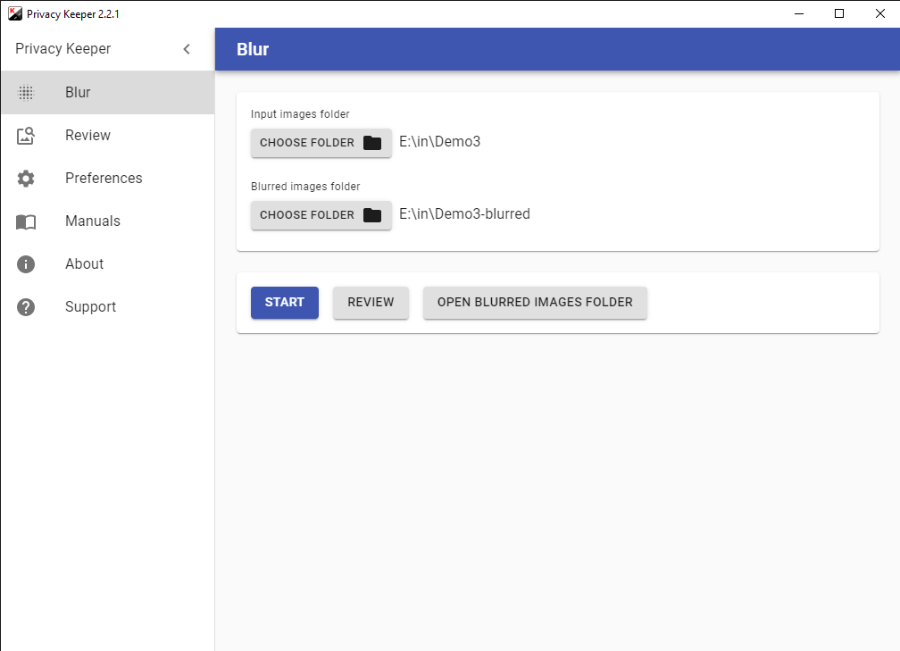900x651 pixels.
Task: Click the 'Blurred images folder' label
Action: point(305,187)
